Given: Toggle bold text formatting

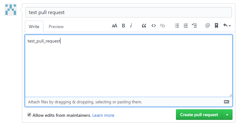Looking at the screenshot, I should coord(123,26).
